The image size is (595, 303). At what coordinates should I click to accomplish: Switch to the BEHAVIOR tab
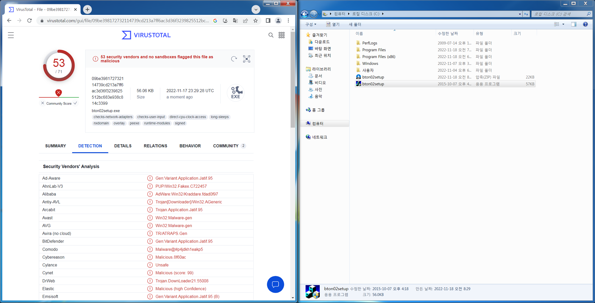(x=190, y=146)
